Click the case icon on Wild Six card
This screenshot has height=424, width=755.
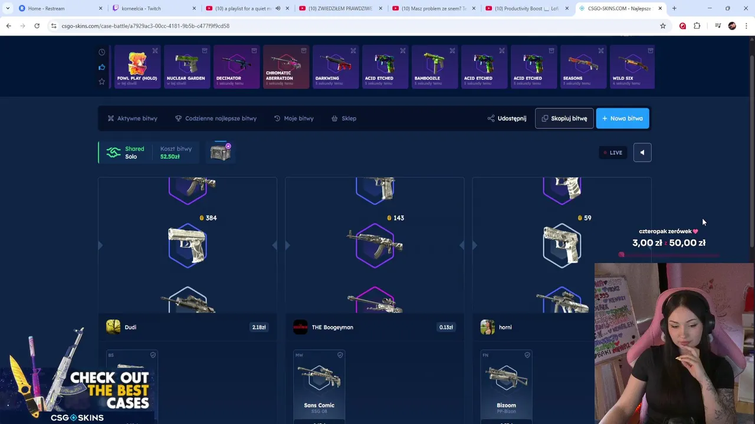coord(651,51)
